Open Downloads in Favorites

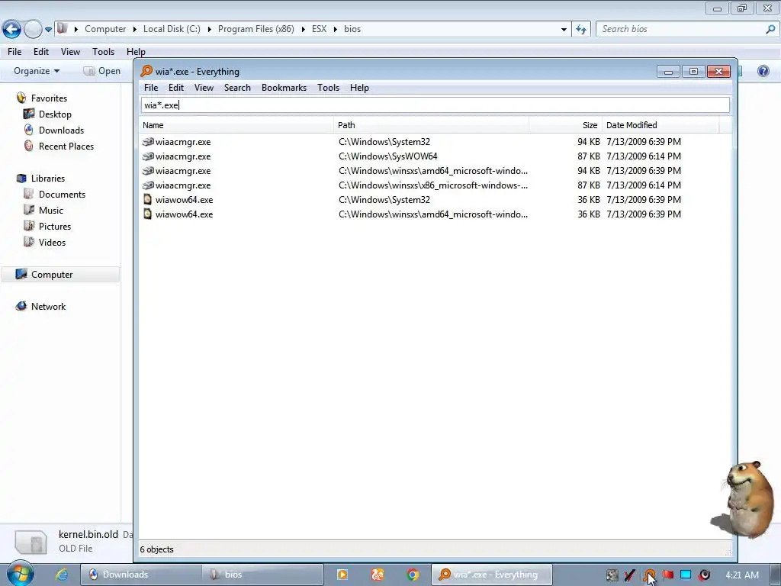[x=61, y=130]
